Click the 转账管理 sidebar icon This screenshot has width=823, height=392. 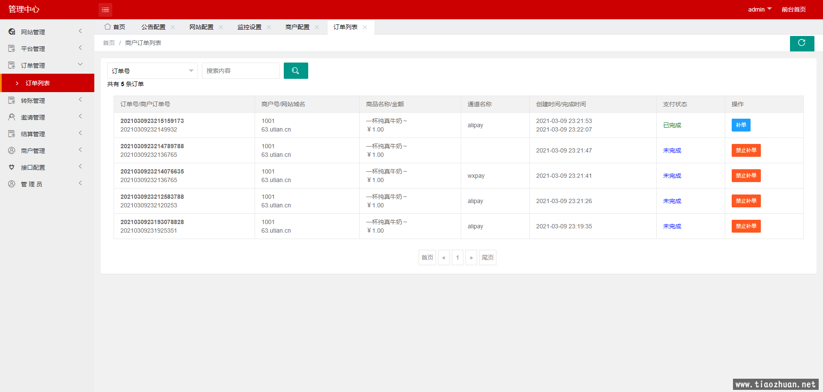click(12, 100)
